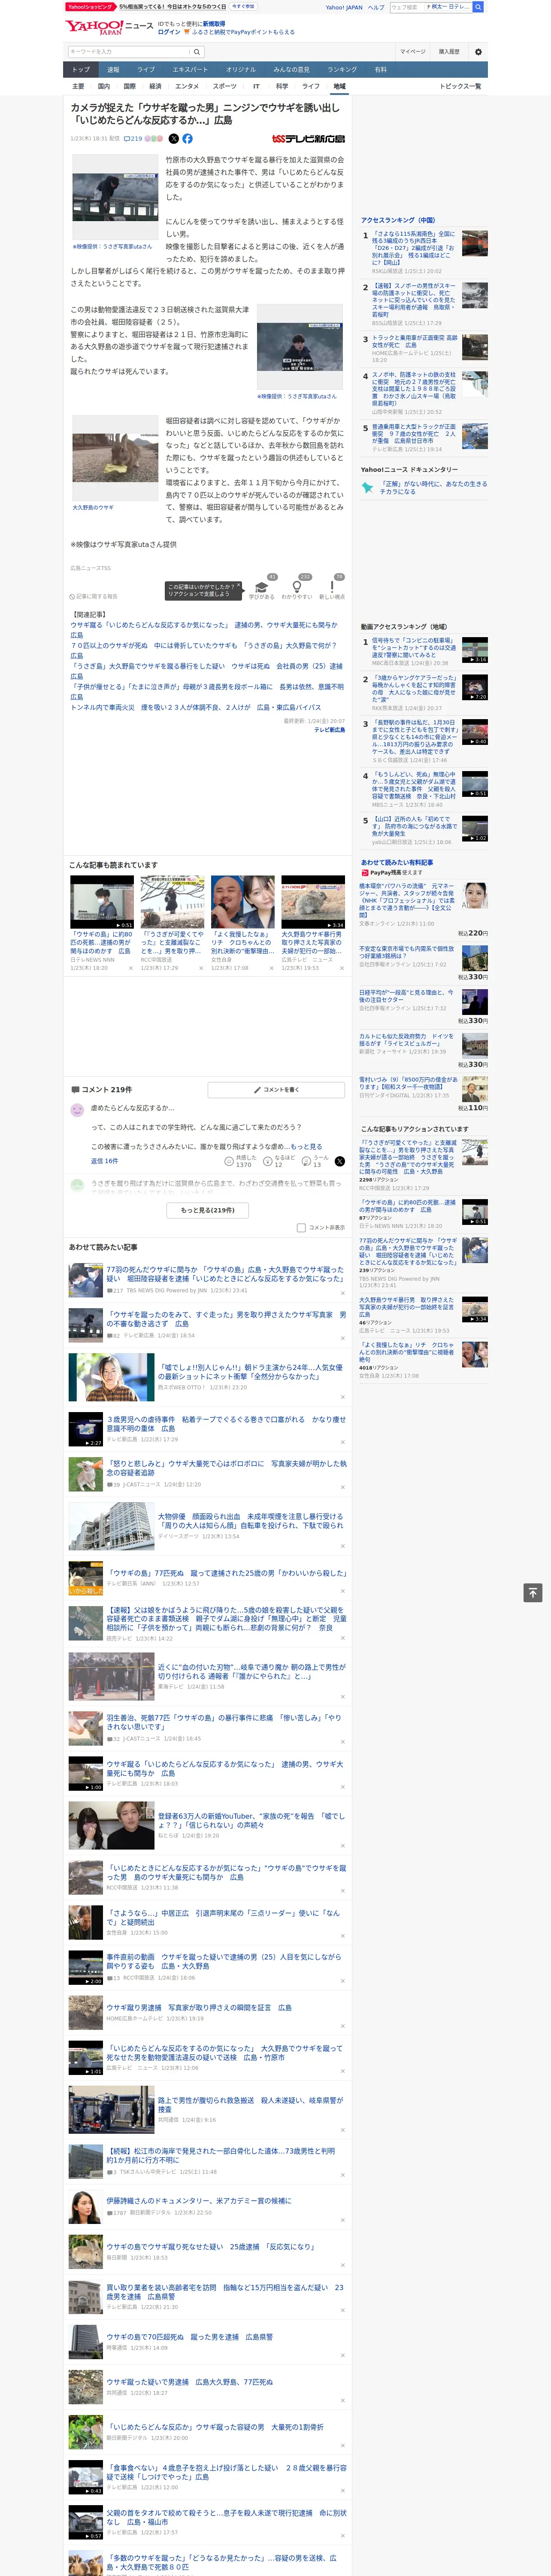Click なるほど reaction on comment

pyautogui.click(x=269, y=1161)
